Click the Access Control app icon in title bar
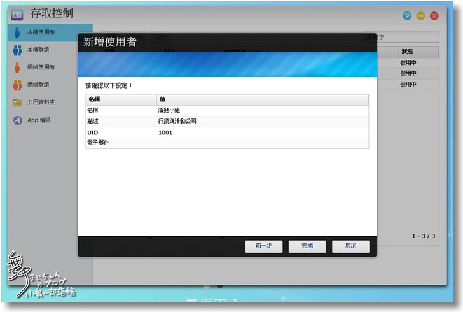Viewport: 463px width, 312px height. [x=17, y=14]
